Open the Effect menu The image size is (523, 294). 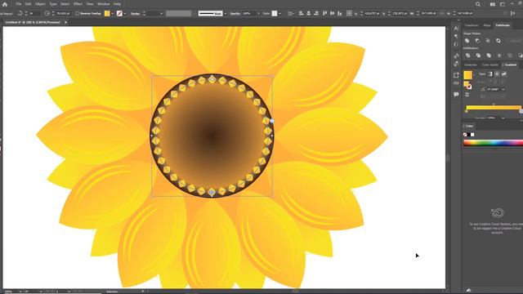point(78,4)
